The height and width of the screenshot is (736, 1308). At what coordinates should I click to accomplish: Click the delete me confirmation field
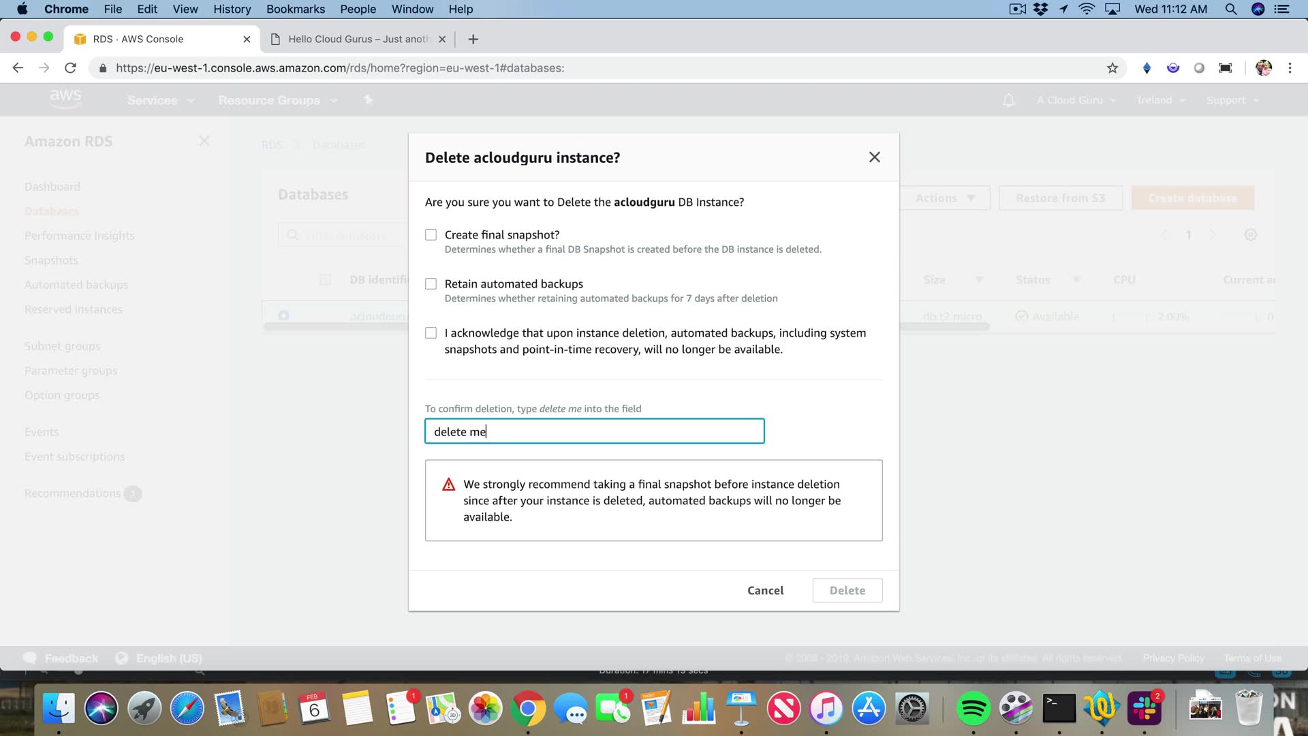(594, 431)
